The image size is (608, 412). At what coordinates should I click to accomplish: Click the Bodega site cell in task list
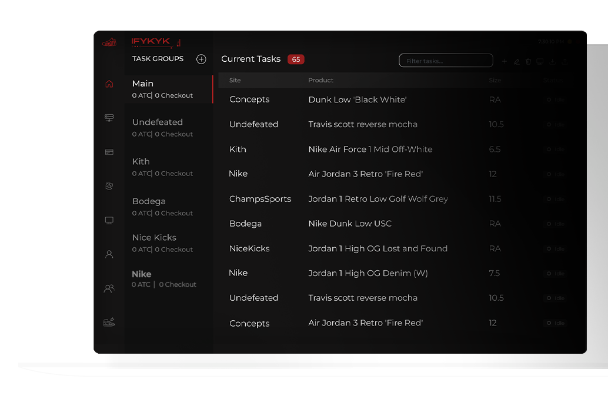click(245, 224)
